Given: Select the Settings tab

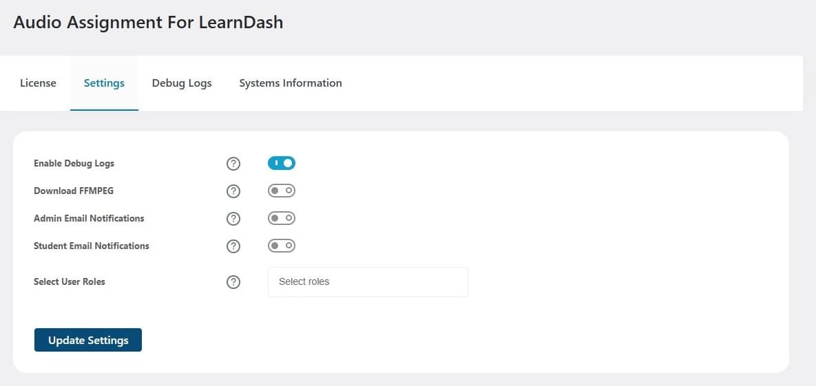Looking at the screenshot, I should pos(104,83).
